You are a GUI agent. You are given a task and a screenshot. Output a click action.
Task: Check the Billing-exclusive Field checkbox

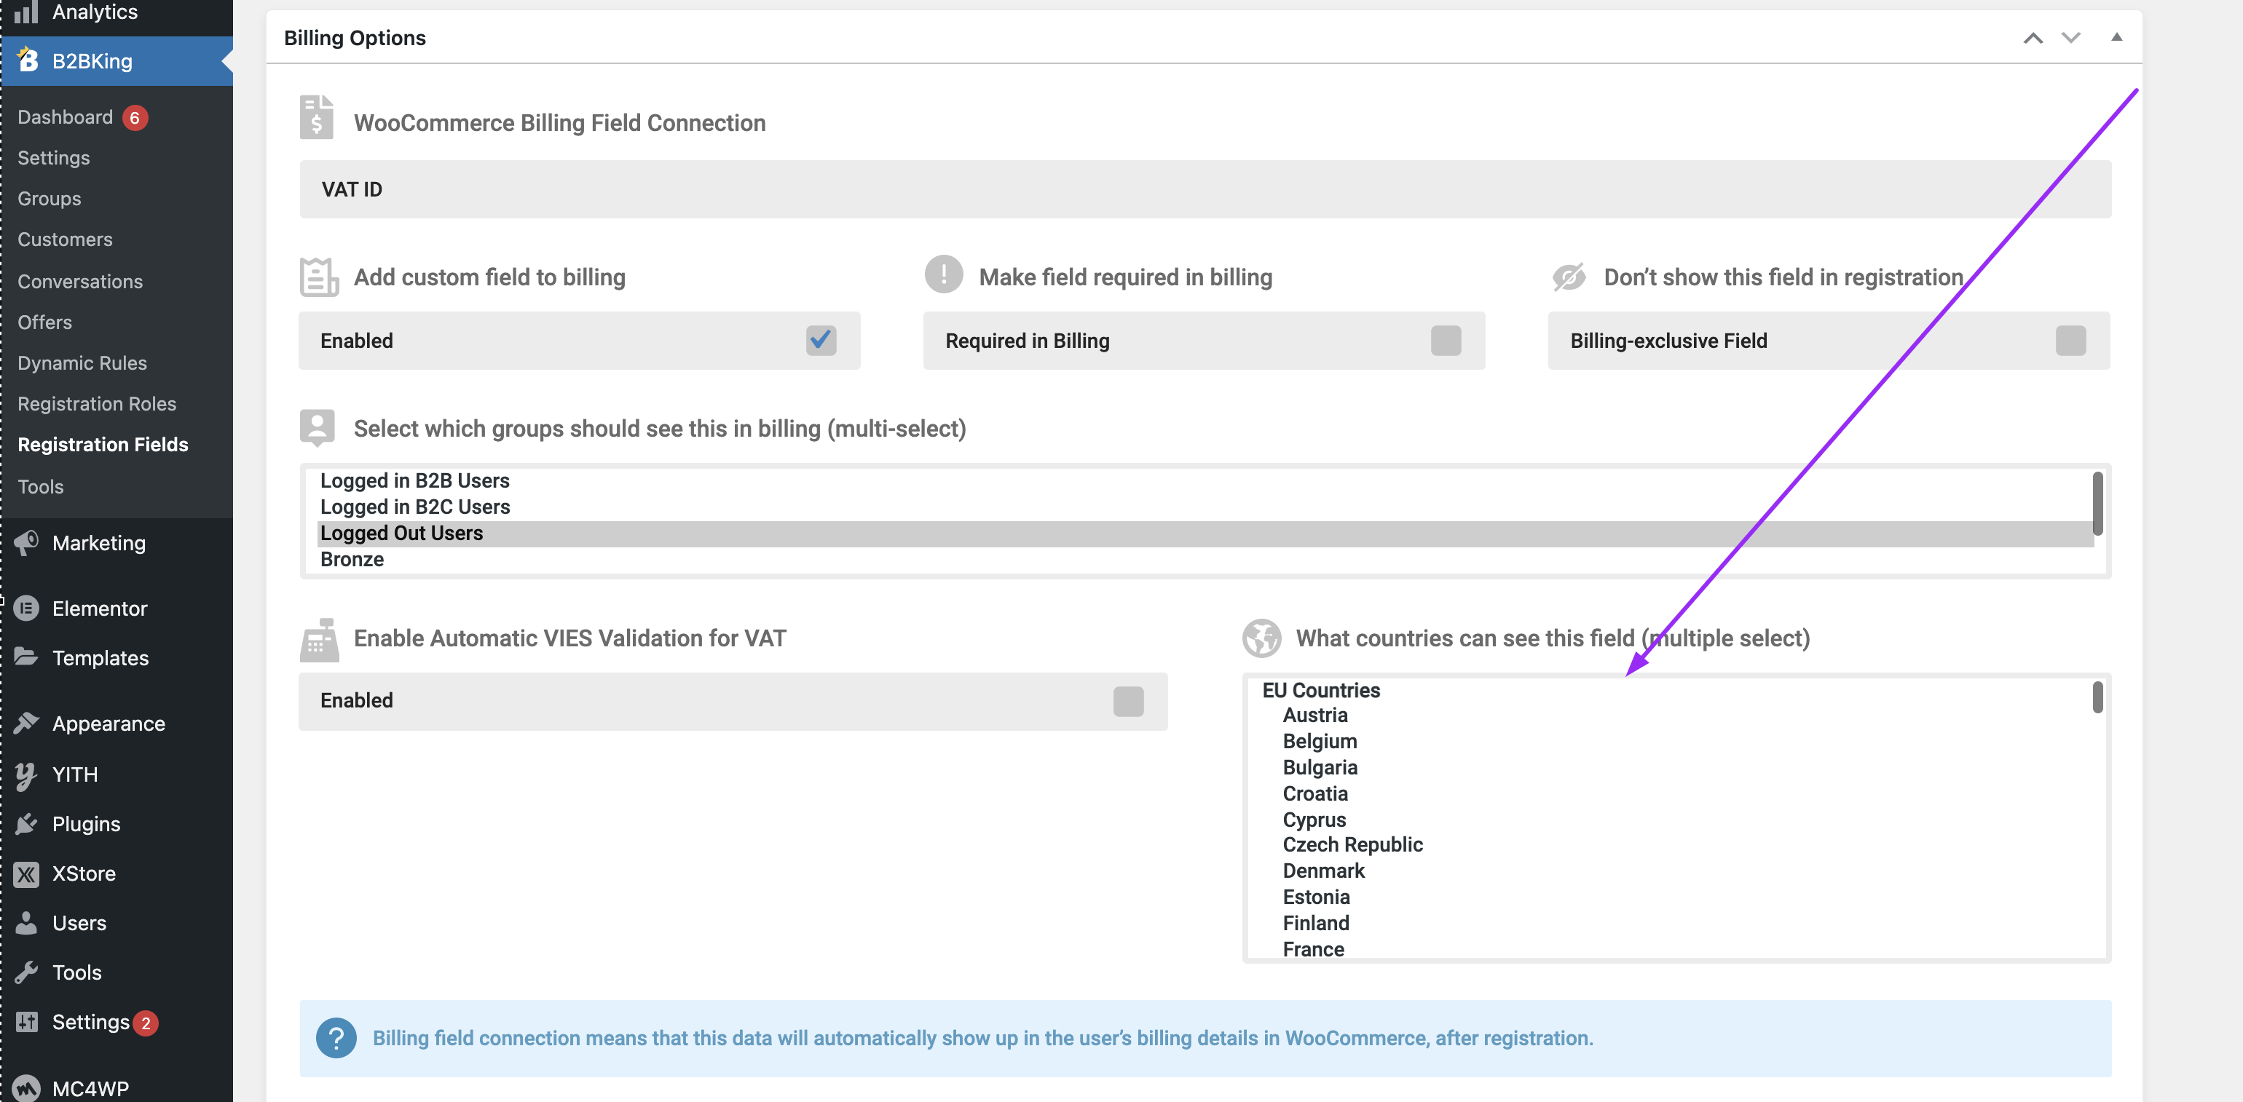2070,341
